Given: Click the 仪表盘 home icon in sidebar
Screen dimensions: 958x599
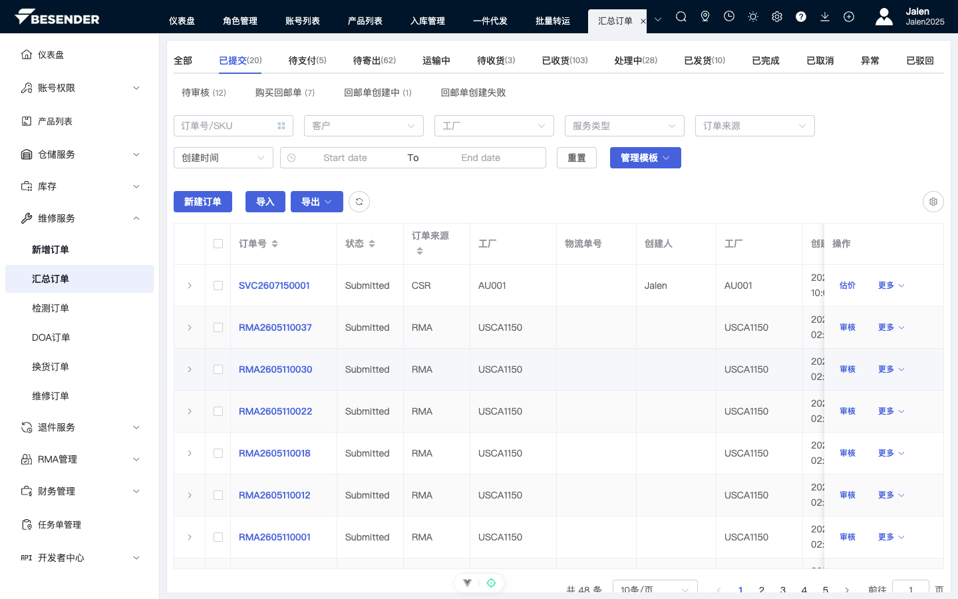Looking at the screenshot, I should pos(27,55).
